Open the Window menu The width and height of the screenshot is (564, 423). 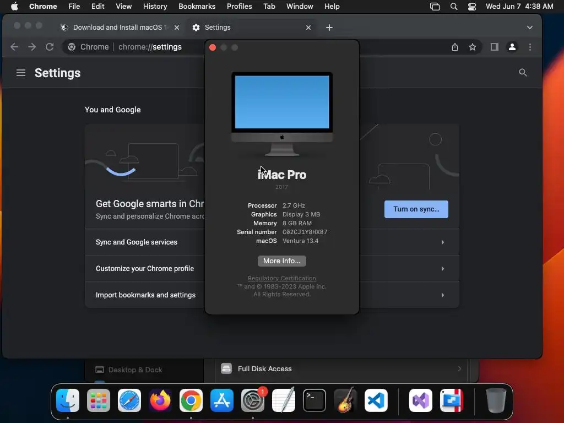click(300, 7)
